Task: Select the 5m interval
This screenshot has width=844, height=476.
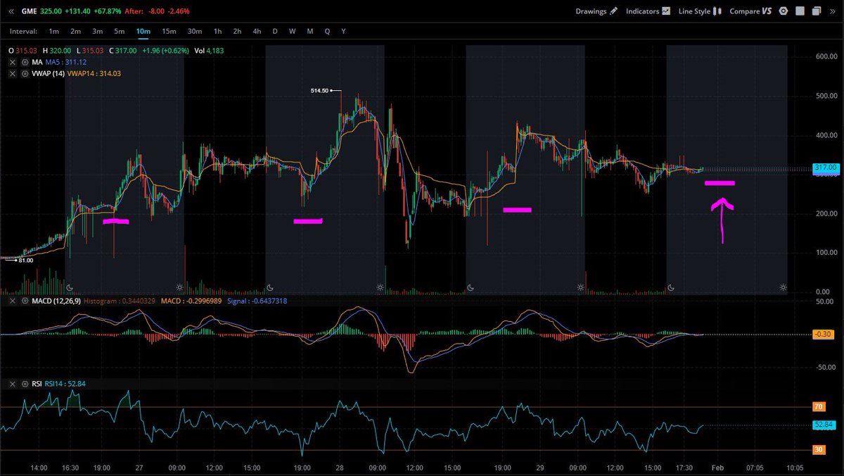Action: click(x=120, y=31)
